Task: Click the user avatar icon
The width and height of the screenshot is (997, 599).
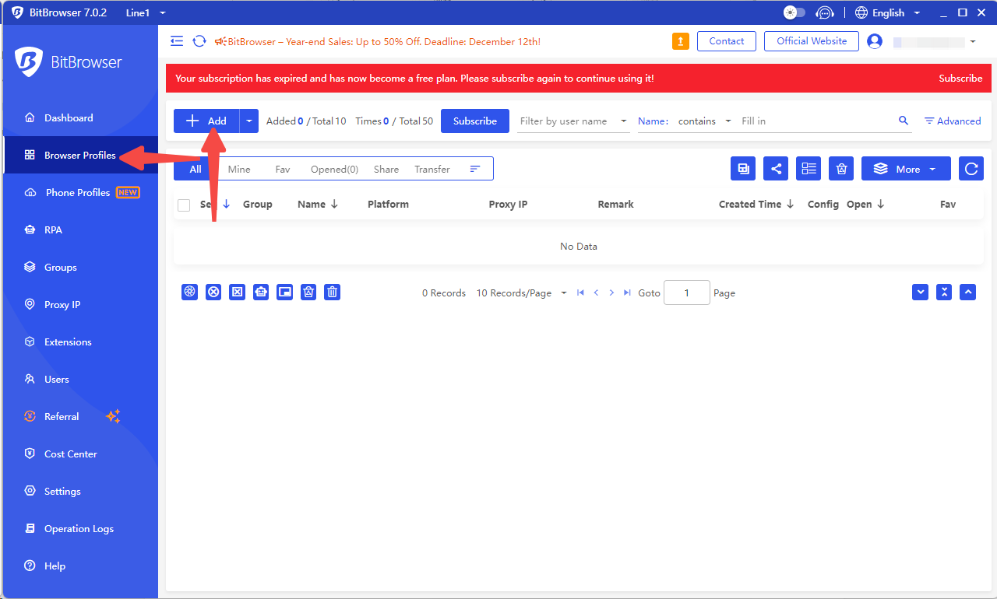Action: pos(875,41)
